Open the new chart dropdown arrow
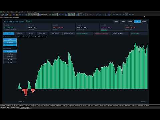The width and height of the screenshot is (160, 120). pos(4,15)
